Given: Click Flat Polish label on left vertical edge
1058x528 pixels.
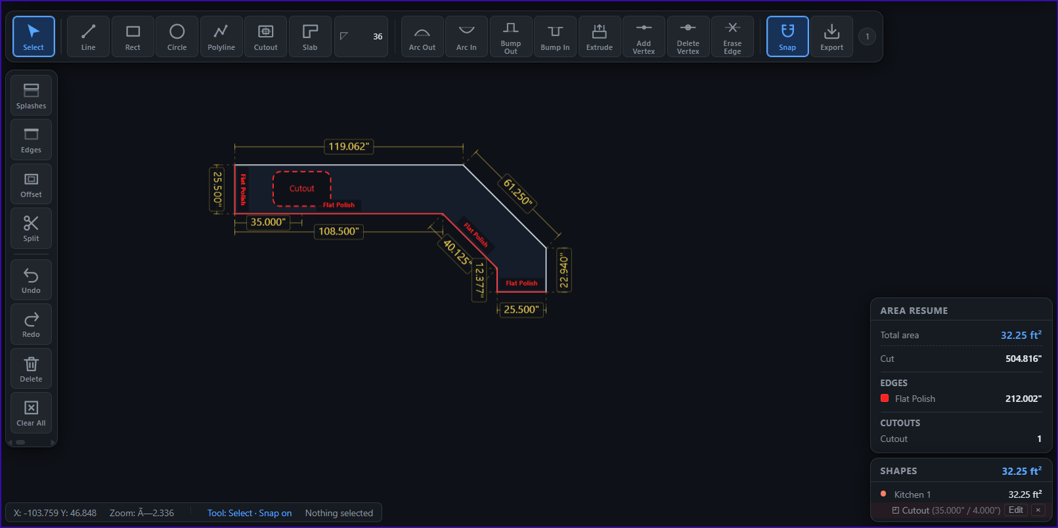Looking at the screenshot, I should point(243,190).
